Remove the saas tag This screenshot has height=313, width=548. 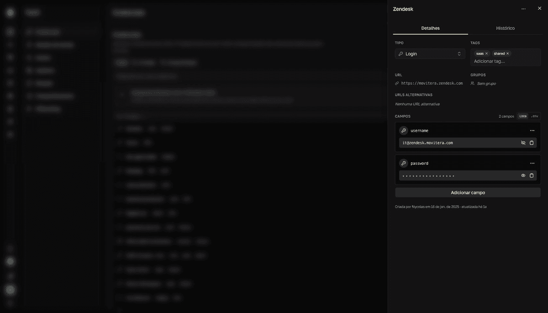(486, 53)
